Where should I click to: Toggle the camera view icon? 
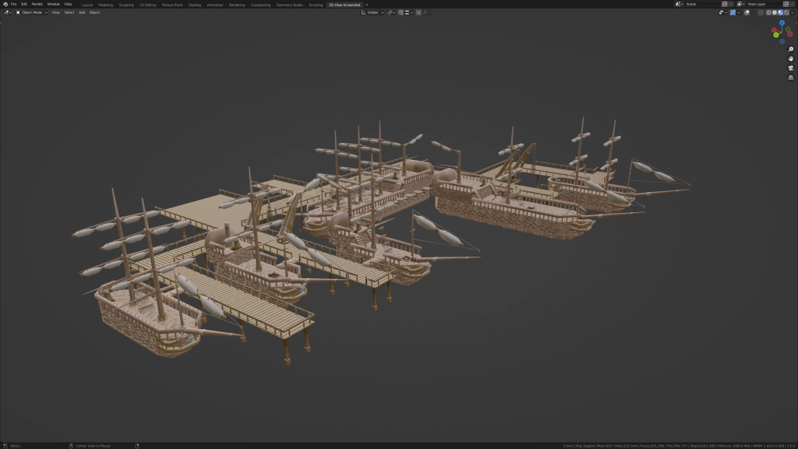pyautogui.click(x=791, y=68)
